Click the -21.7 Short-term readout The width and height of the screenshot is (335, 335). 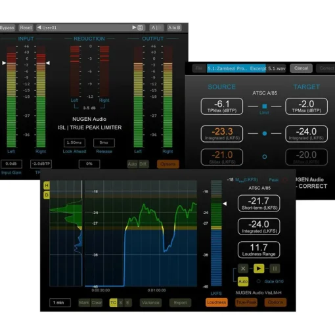coord(259,204)
